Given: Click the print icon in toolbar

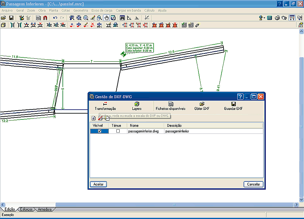Looking at the screenshot, I should [x=277, y=18].
